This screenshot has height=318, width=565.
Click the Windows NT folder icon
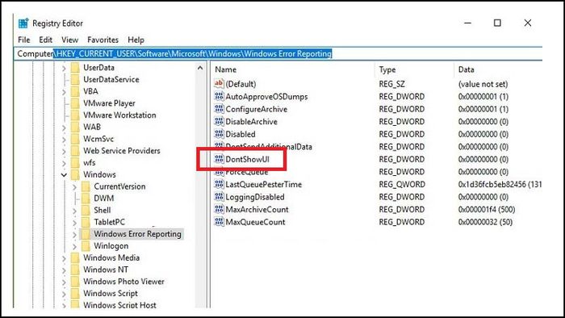[75, 270]
